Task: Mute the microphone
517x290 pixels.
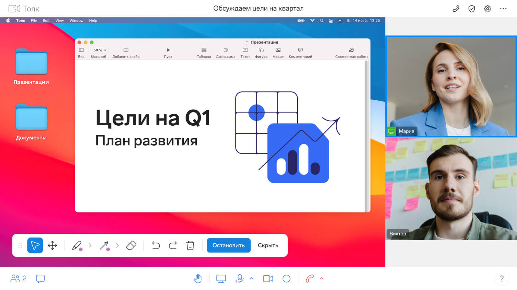Action: (239, 279)
